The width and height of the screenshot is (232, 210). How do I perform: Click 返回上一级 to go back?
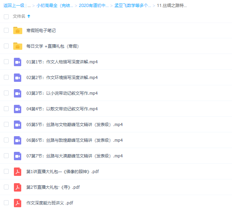[13, 6]
